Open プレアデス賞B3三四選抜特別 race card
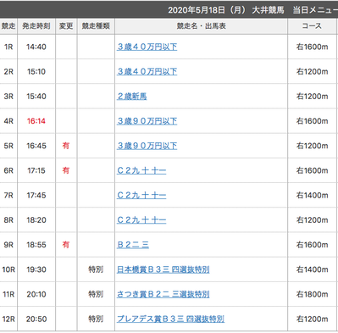The height and width of the screenshot is (333, 338). pyautogui.click(x=170, y=319)
